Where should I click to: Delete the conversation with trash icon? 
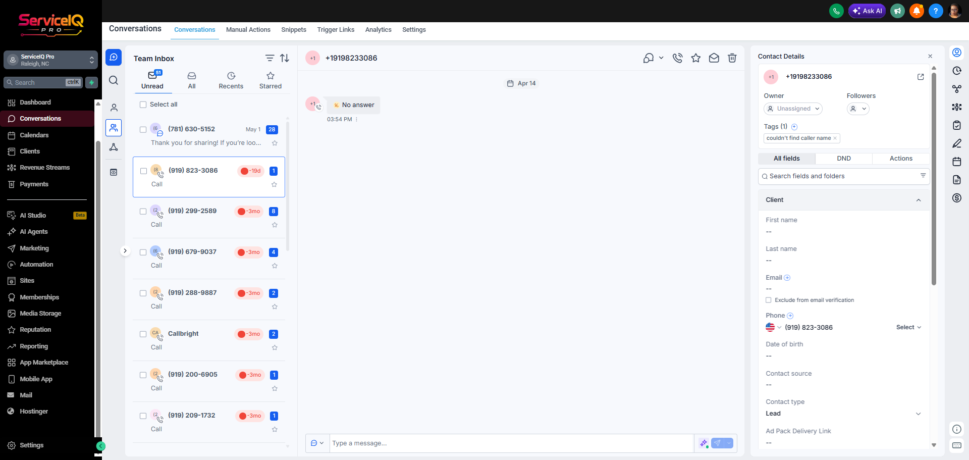[732, 58]
